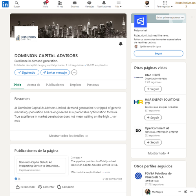Image resolution: width=196 pixels, height=196 pixels.
Task: Open the Yo profile dropdown
Action: click(147, 4)
